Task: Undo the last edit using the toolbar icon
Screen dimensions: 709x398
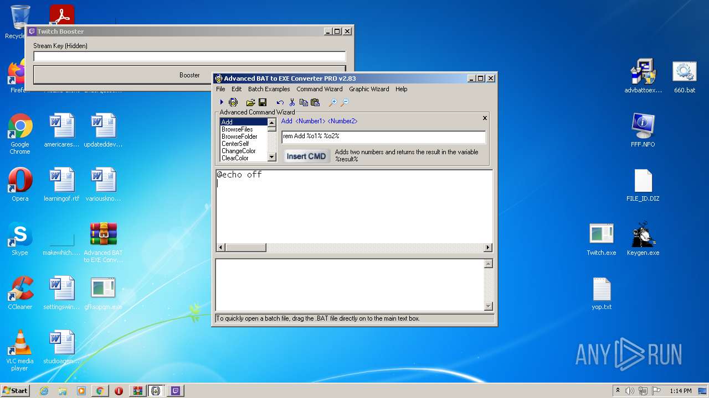Action: 280,102
